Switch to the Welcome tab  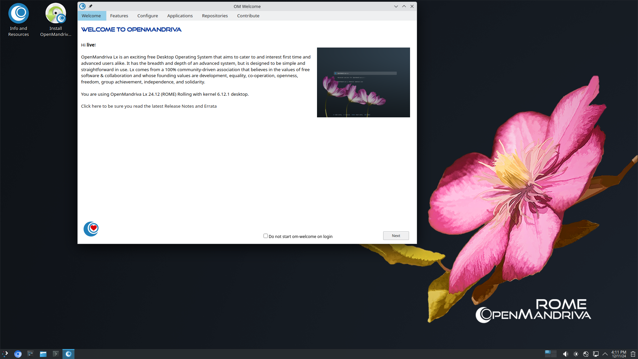[91, 16]
